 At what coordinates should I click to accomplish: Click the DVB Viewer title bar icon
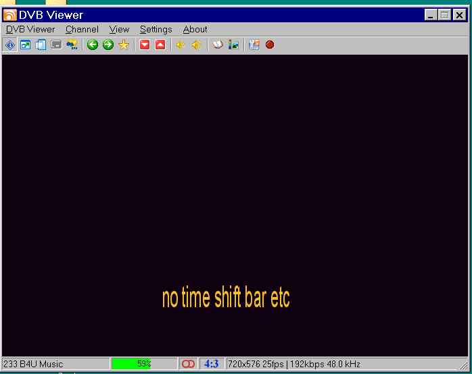point(10,15)
